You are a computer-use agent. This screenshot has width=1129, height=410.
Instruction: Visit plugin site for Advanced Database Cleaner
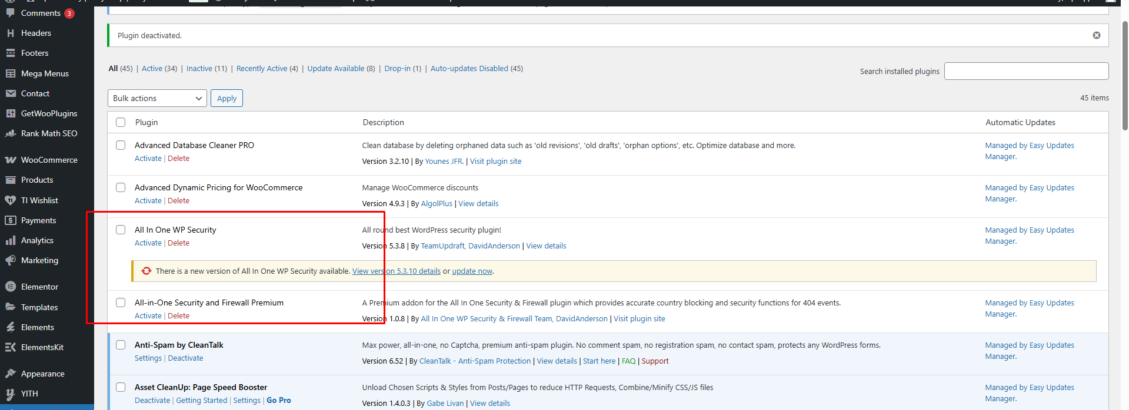tap(495, 162)
